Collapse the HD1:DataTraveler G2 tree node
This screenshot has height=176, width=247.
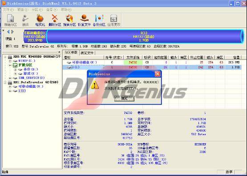[x=5, y=82]
